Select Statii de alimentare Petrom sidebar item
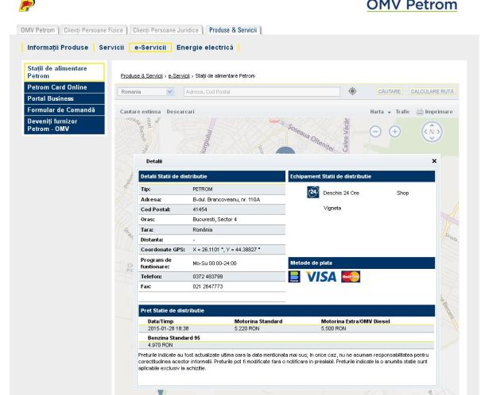The image size is (481, 395). click(x=64, y=72)
